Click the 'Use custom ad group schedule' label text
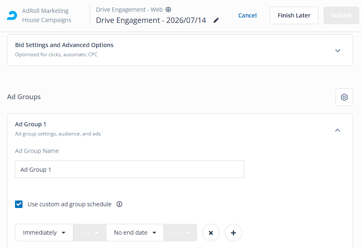Image resolution: width=361 pixels, height=248 pixels. 70,204
